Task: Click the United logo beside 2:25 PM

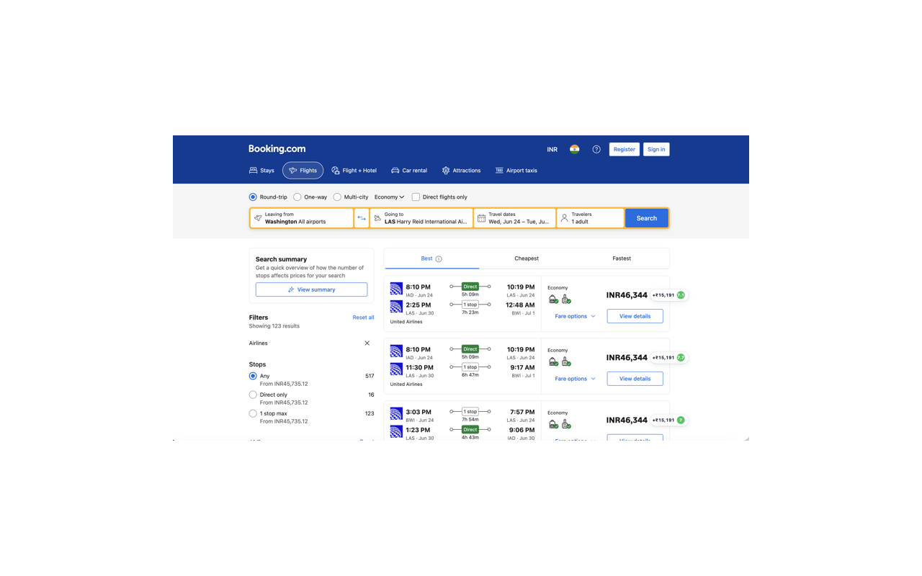Action: click(396, 307)
